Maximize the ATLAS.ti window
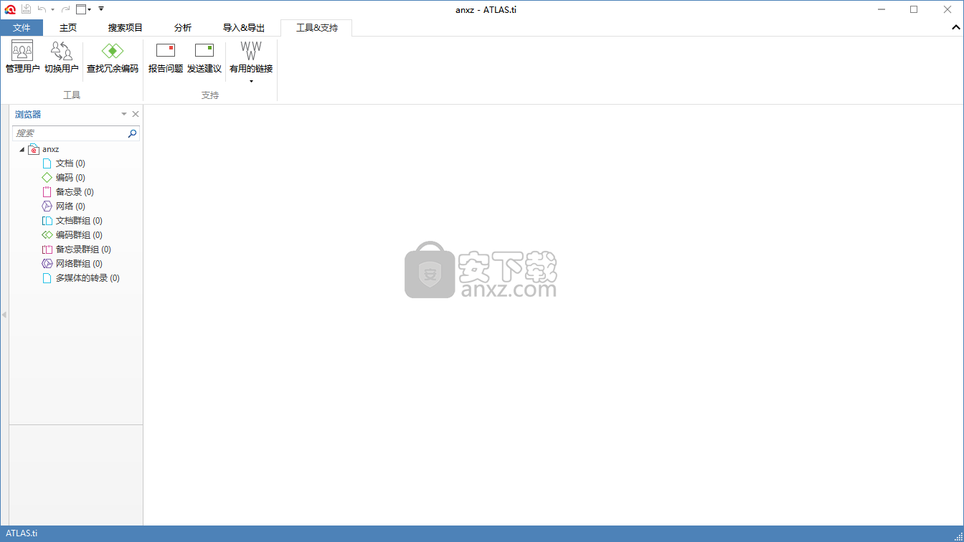This screenshot has width=964, height=542. 914,9
